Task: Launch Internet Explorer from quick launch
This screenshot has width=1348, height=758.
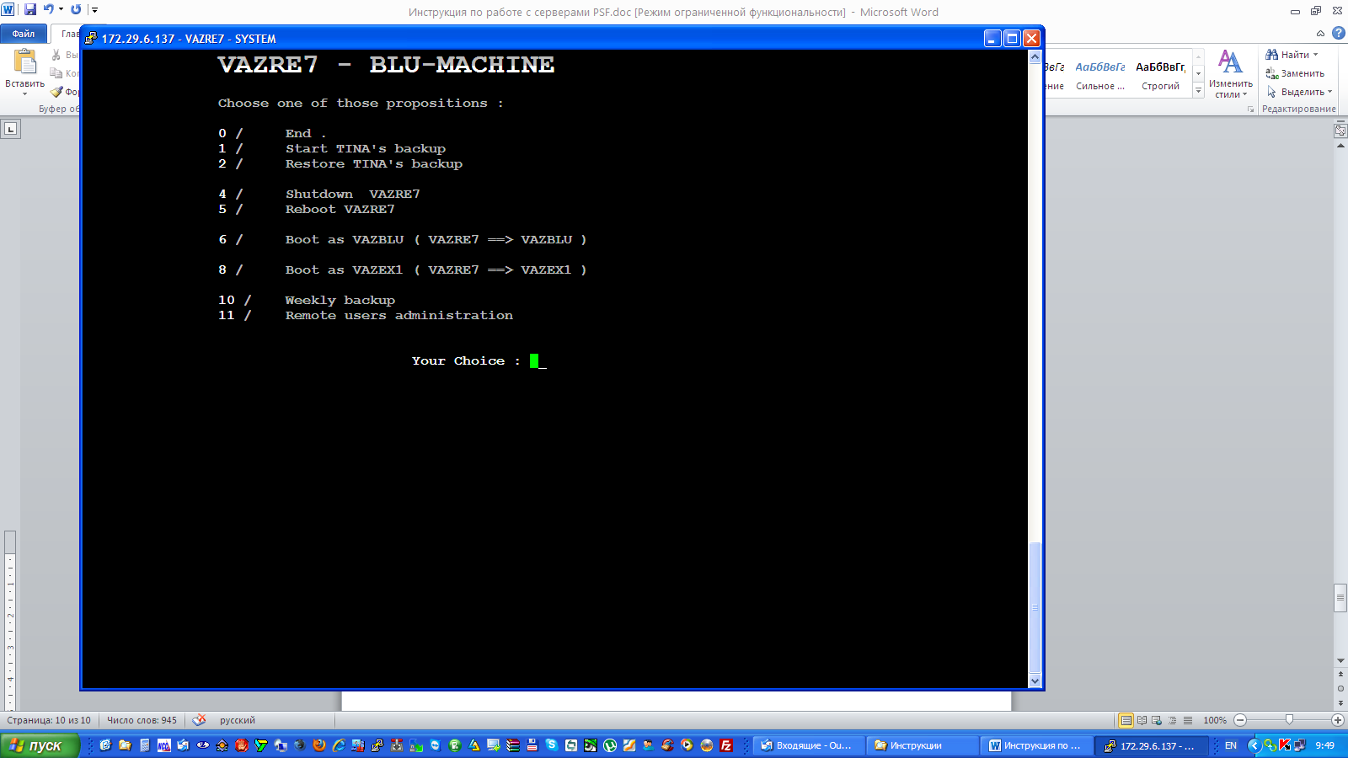Action: click(x=339, y=745)
